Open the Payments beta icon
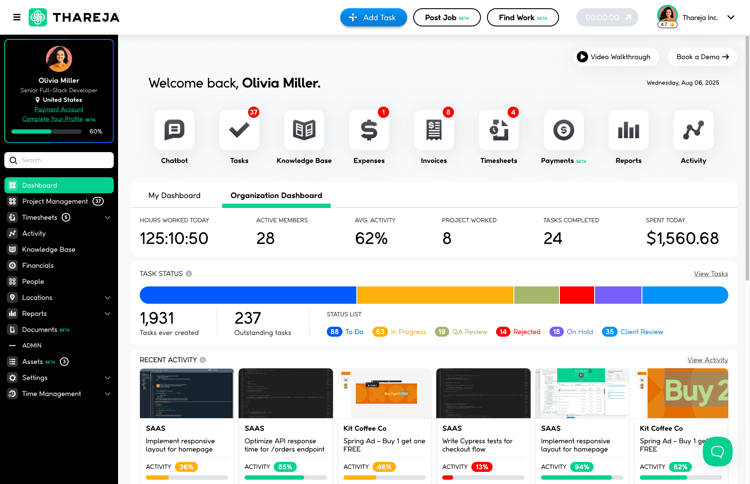The width and height of the screenshot is (750, 484). tap(563, 130)
